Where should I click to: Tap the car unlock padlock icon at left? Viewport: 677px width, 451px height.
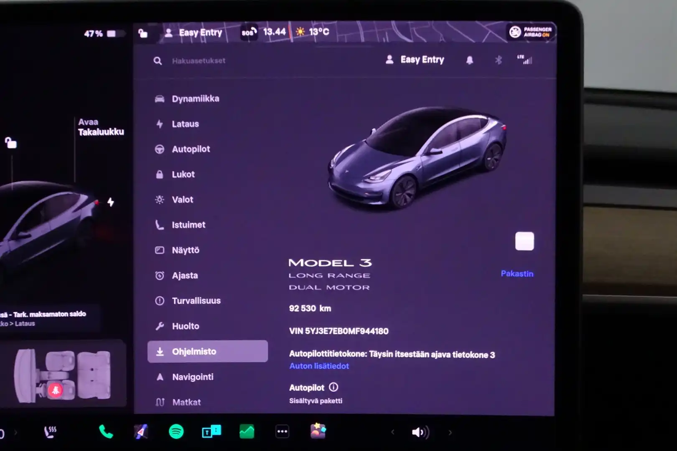10,143
